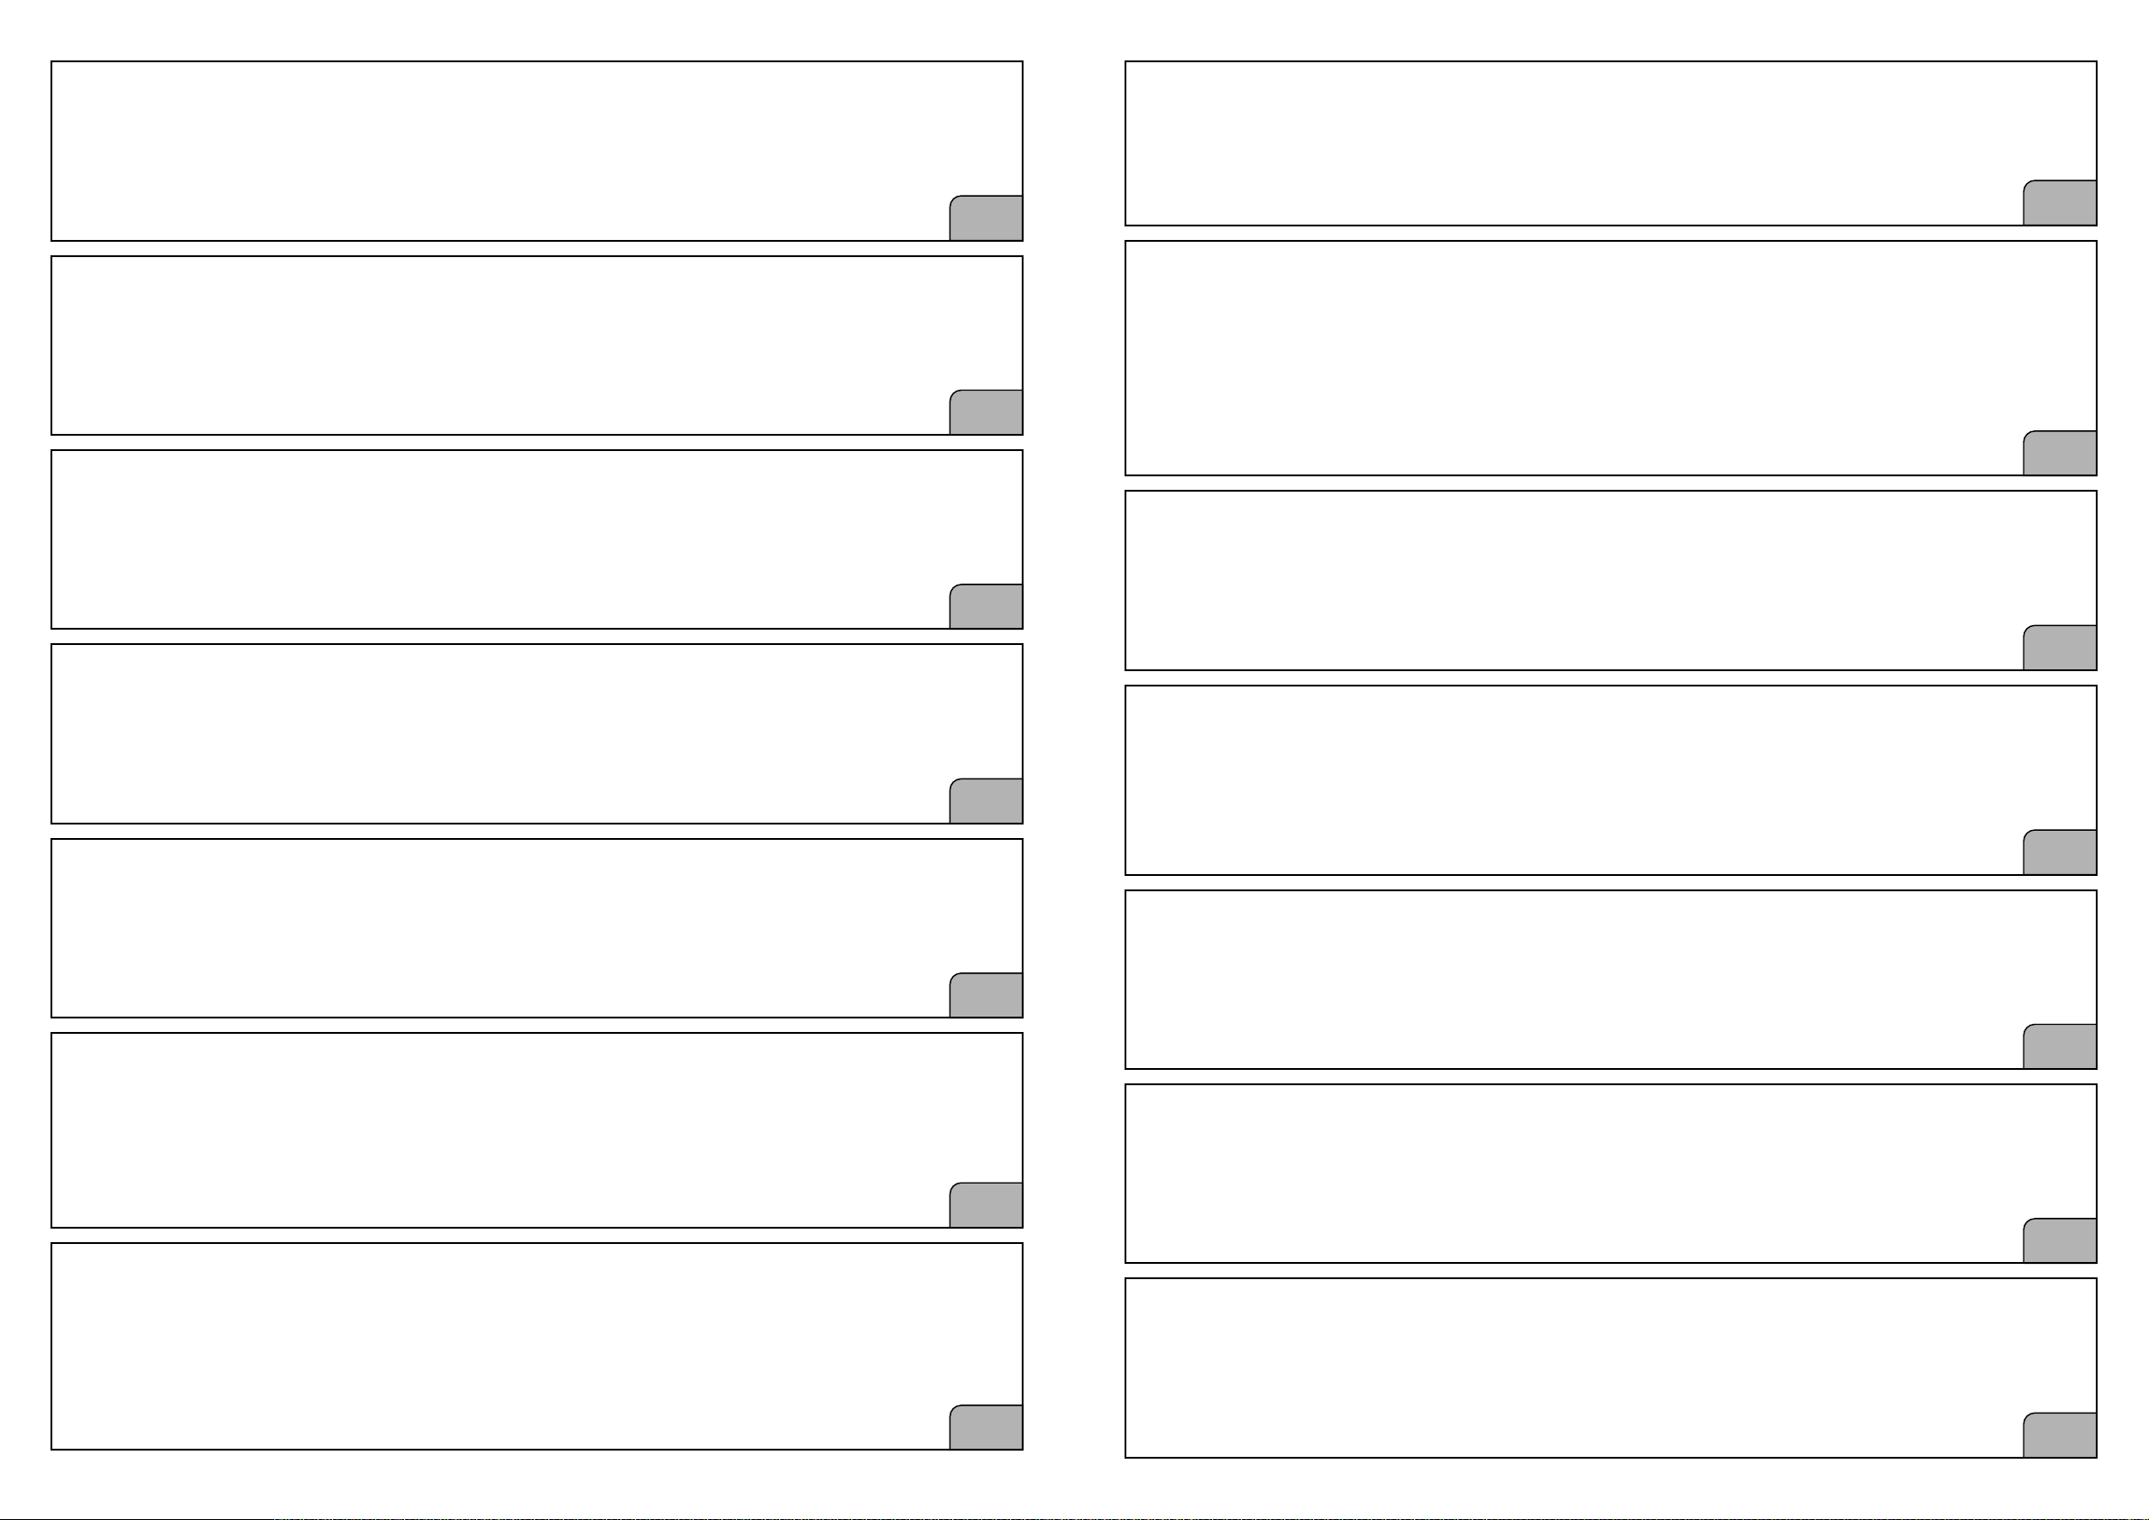The width and height of the screenshot is (2149, 1520).
Task: Click the gray tab of the third right-column box
Action: tap(2059, 647)
